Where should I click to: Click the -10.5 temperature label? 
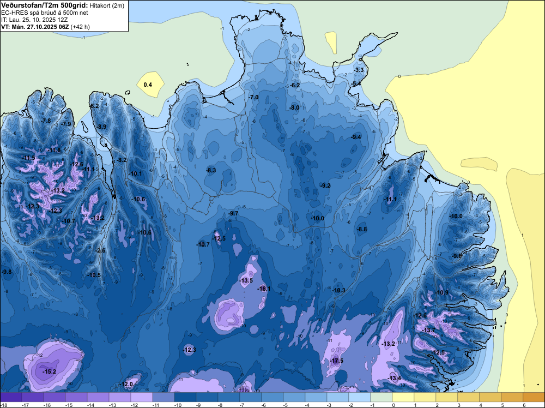[94, 275]
